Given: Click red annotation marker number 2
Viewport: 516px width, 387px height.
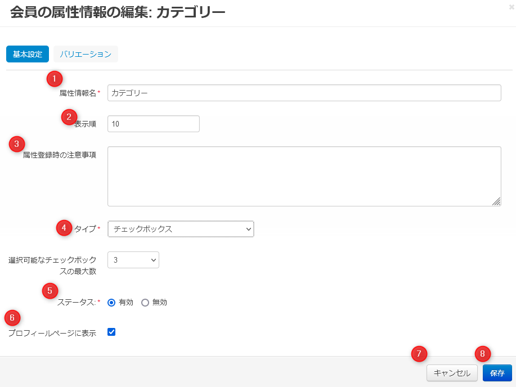Looking at the screenshot, I should 69,116.
